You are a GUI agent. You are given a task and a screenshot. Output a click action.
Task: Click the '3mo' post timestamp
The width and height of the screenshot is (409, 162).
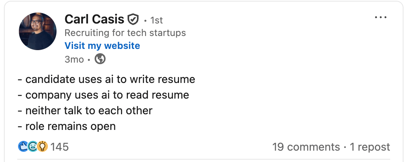74,59
